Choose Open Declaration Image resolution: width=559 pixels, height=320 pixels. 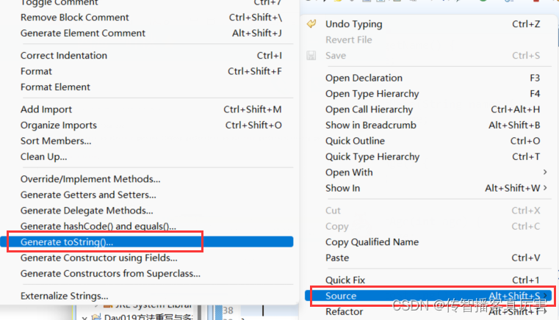coord(428,78)
